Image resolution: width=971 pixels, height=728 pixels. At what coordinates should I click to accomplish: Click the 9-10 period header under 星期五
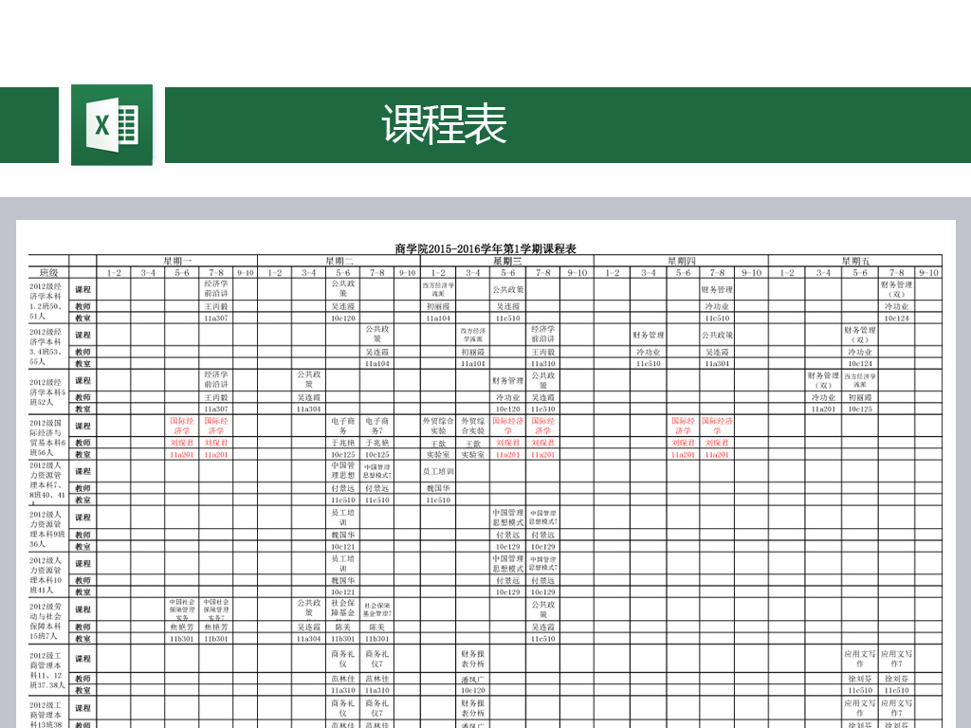(928, 272)
